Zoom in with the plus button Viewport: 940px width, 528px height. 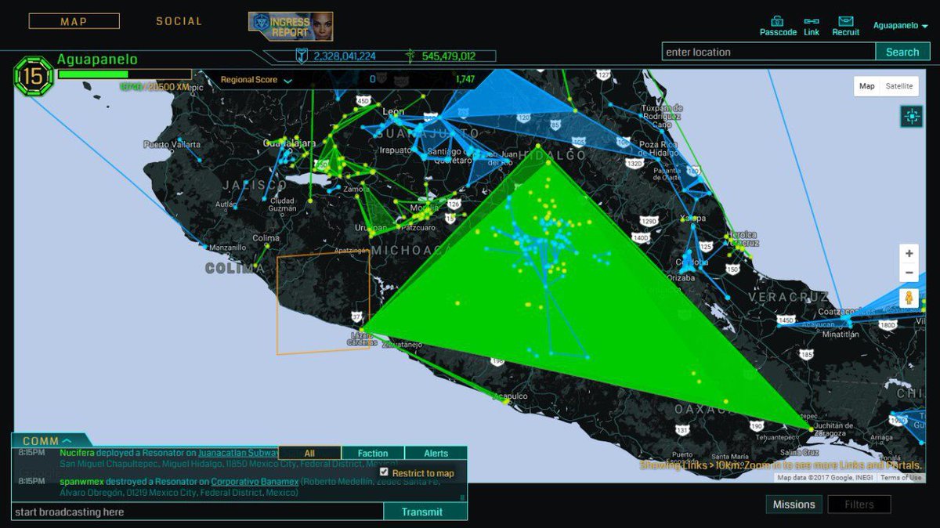909,254
